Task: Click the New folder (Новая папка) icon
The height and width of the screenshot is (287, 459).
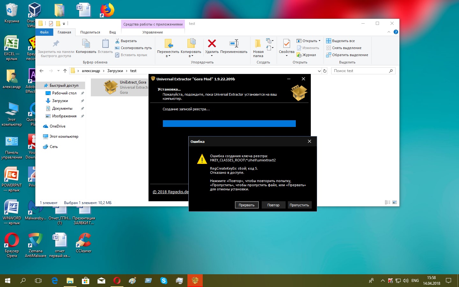Action: click(258, 43)
